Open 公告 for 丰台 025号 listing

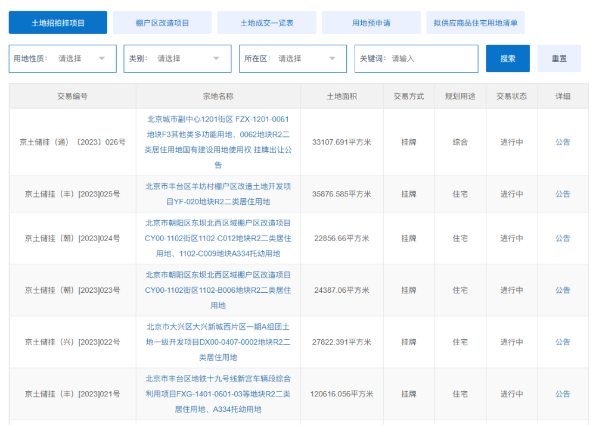coord(563,194)
